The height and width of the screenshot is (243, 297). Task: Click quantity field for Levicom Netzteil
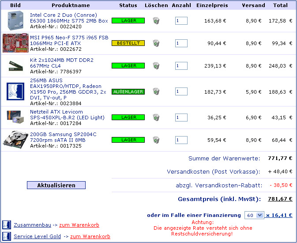[181, 118]
